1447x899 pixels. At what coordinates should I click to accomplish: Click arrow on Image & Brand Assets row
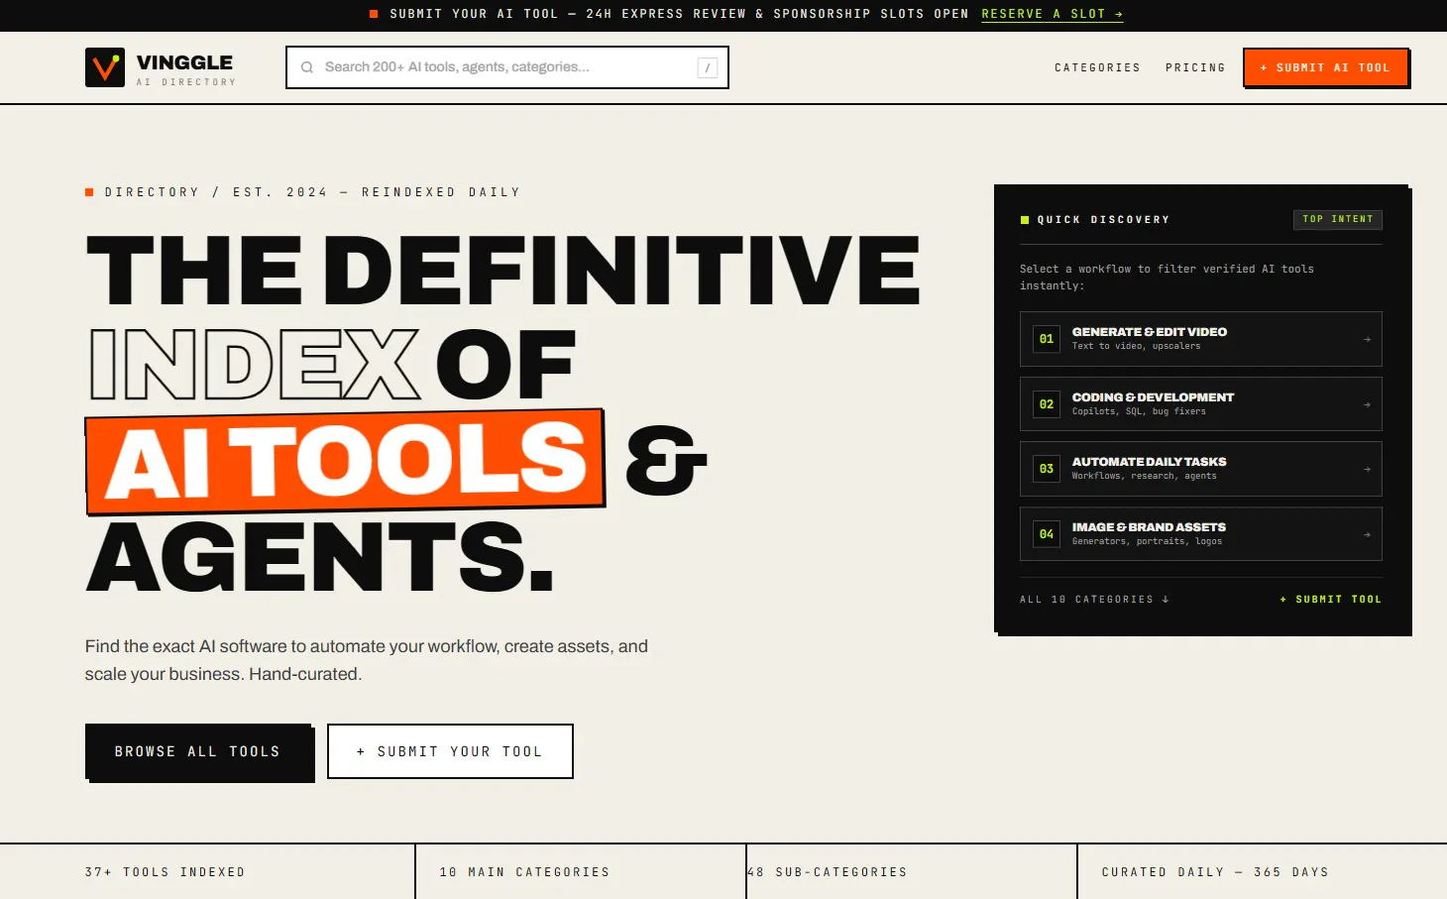1367,534
